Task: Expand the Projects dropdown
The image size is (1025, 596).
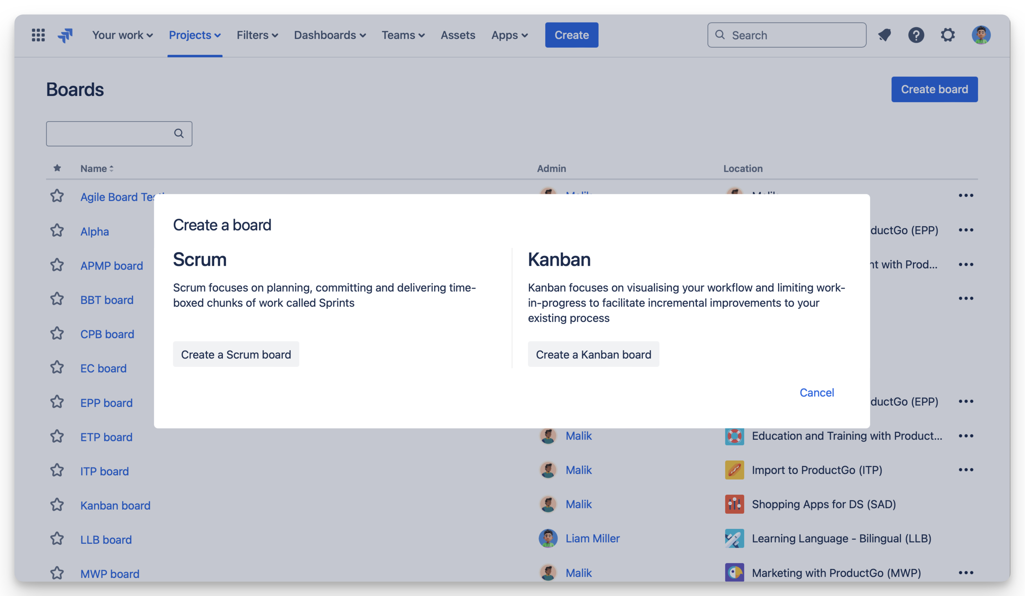Action: [194, 35]
